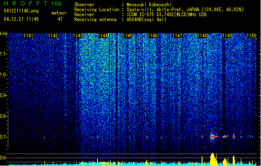Select the filename 0412211140.png

pyautogui.click(x=21, y=11)
